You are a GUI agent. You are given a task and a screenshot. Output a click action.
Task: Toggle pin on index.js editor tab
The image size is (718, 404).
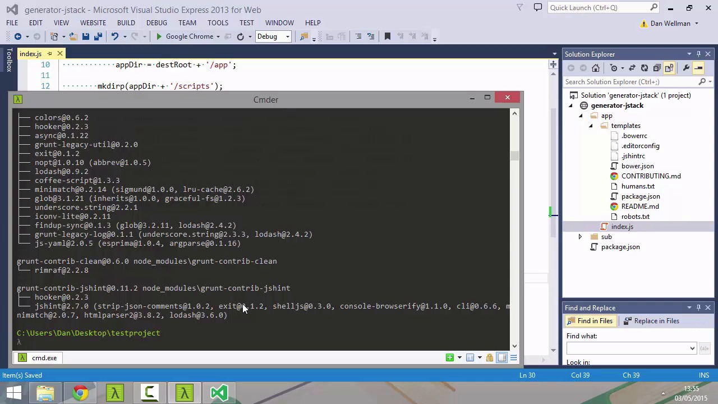49,54
